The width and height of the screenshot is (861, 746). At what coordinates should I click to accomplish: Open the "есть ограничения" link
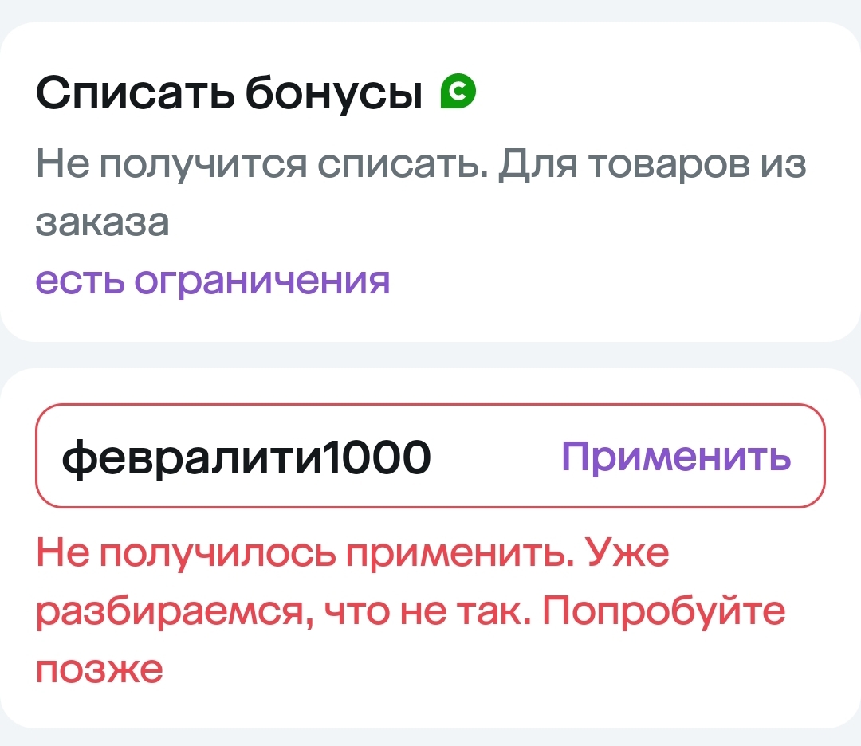[x=213, y=280]
